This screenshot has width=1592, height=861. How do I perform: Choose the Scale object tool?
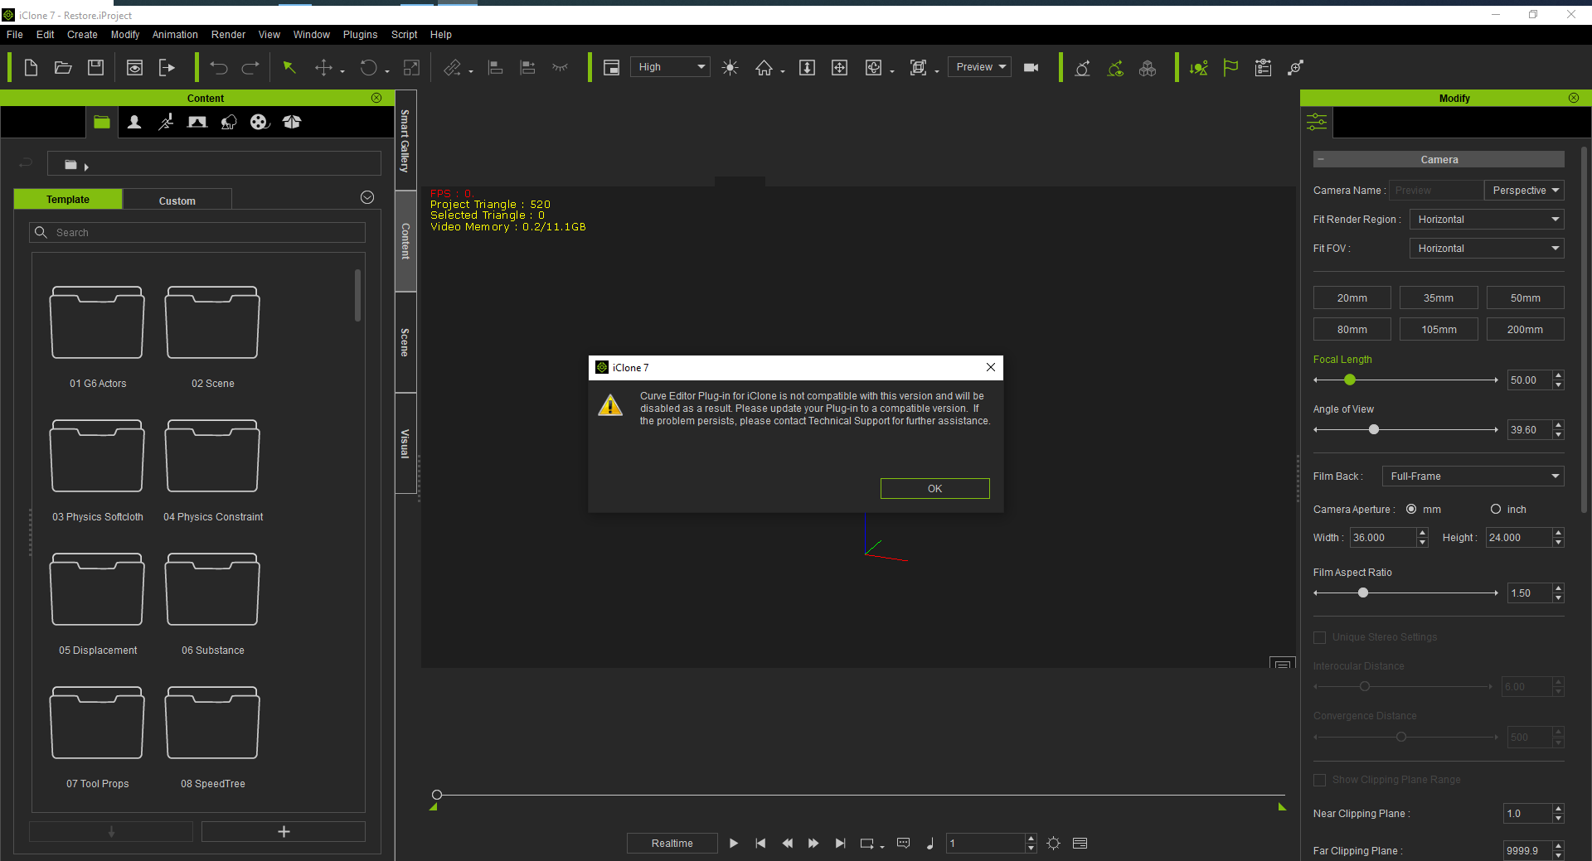pos(411,68)
